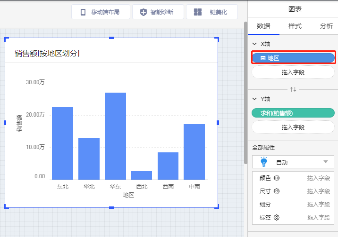Click the 一键美化 button

point(212,12)
